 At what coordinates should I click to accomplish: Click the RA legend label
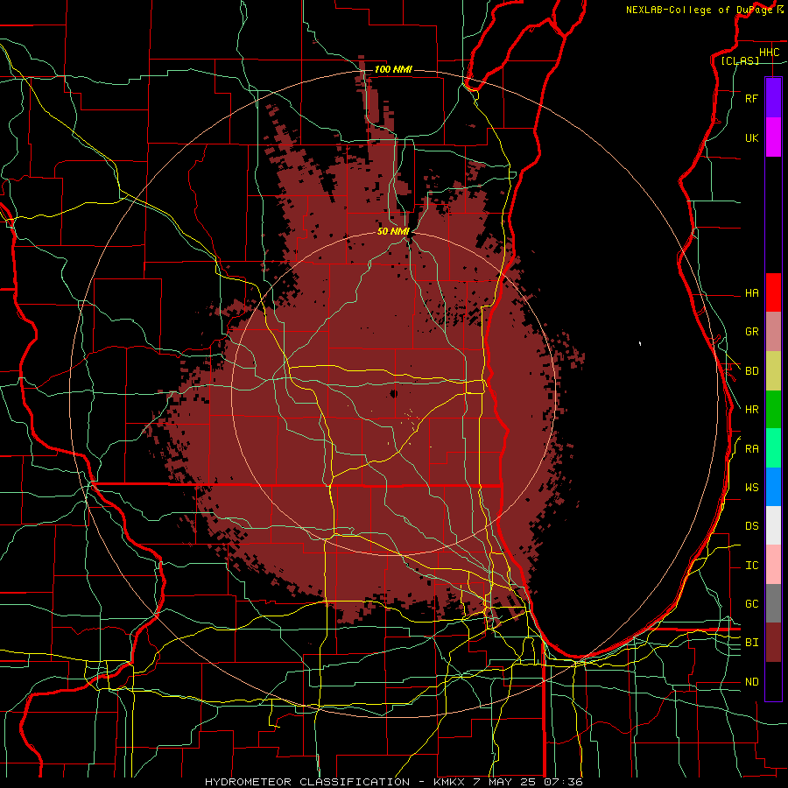pos(751,448)
